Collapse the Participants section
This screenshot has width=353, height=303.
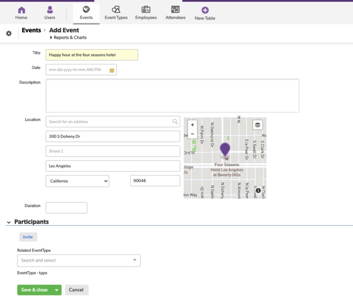[x=9, y=223]
